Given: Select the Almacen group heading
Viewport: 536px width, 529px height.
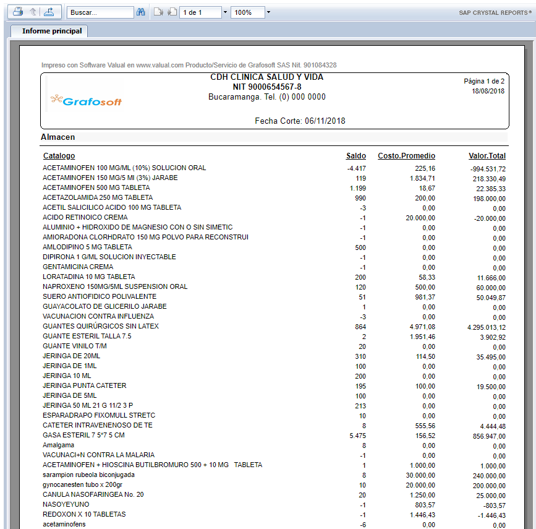Looking at the screenshot, I should point(57,137).
